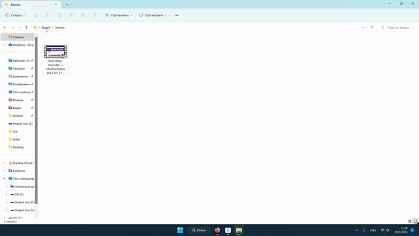Refresh the current folder

tap(372, 28)
